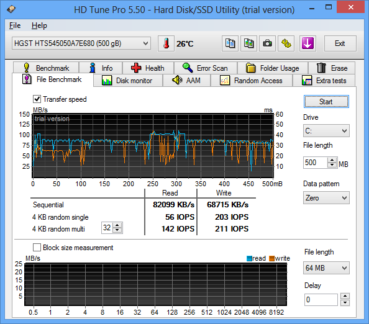This screenshot has width=369, height=324.
Task: Open the Data pattern Zero dropdown
Action: pos(326,198)
